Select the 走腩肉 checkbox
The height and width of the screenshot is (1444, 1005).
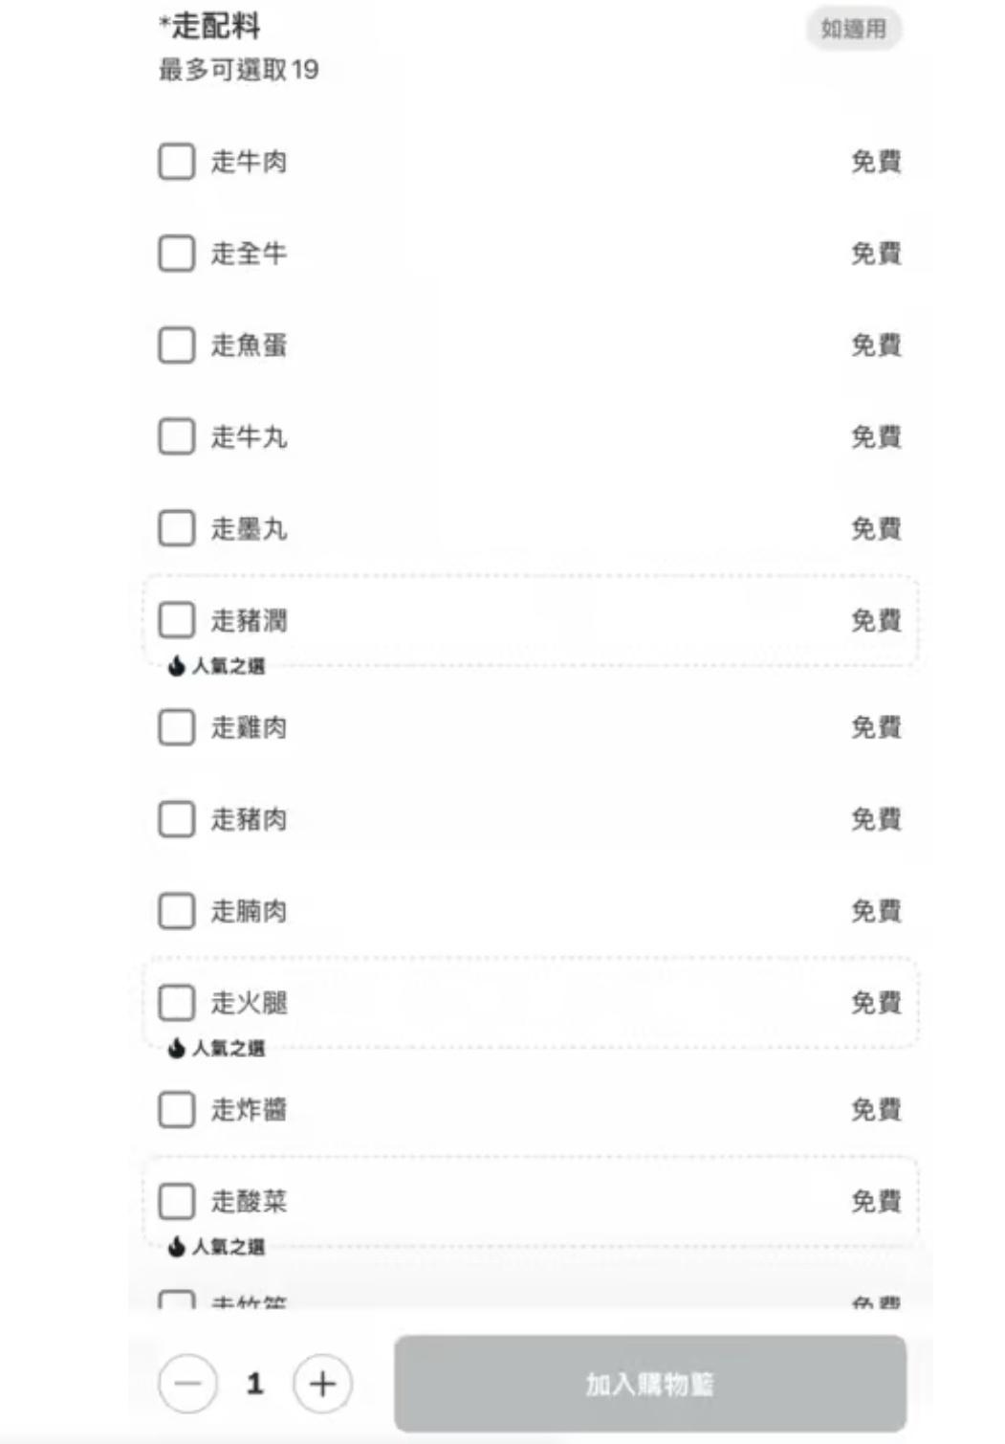(x=176, y=911)
